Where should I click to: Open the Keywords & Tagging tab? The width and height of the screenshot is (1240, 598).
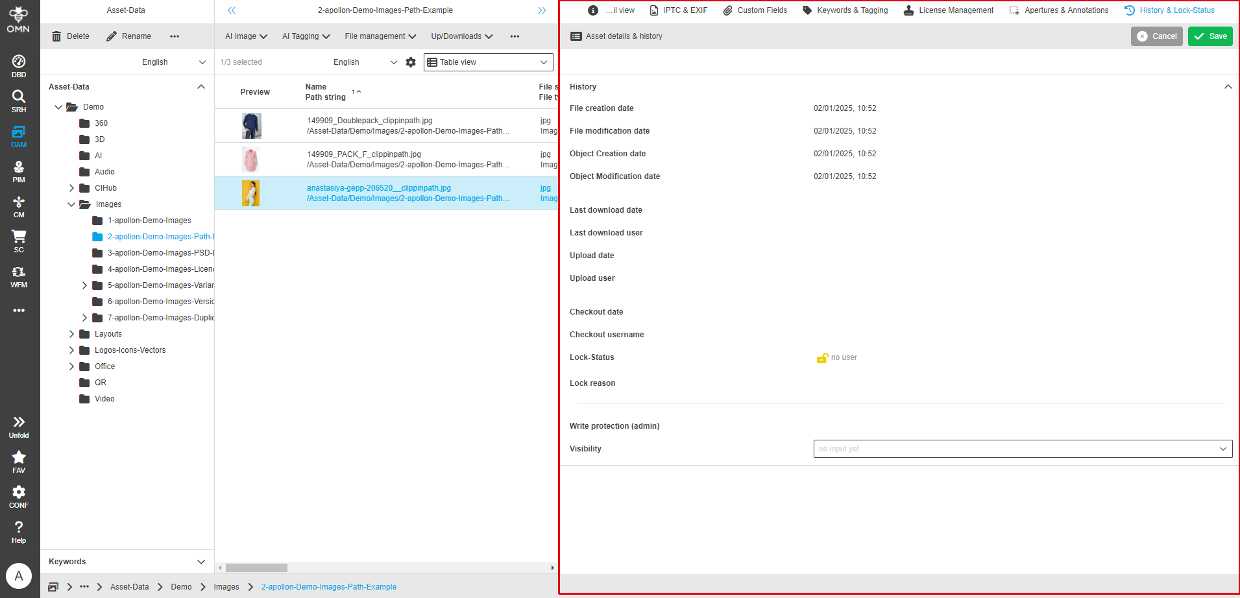[x=845, y=10]
